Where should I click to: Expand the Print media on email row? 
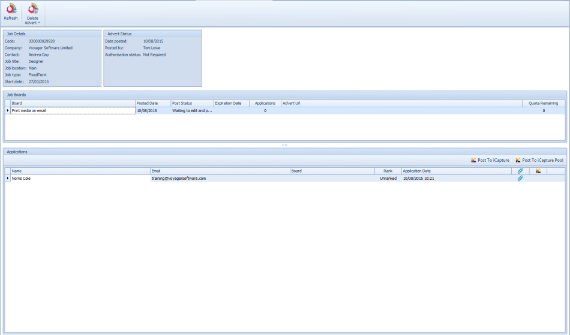(8, 111)
